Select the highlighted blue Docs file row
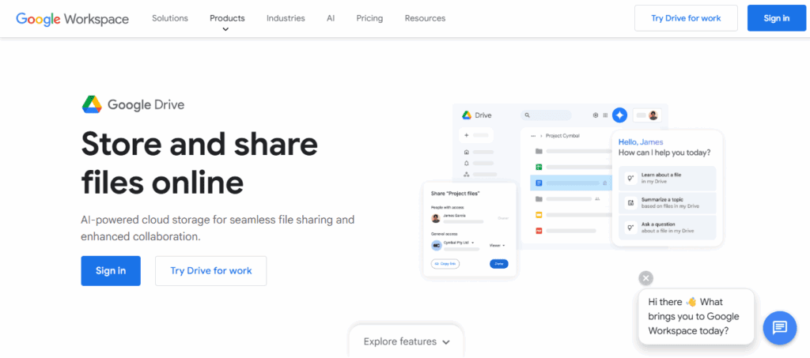The image size is (810, 358). click(571, 183)
